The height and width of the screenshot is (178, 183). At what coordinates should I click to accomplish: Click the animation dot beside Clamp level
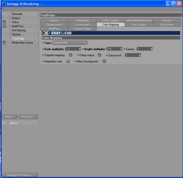pos(107,55)
